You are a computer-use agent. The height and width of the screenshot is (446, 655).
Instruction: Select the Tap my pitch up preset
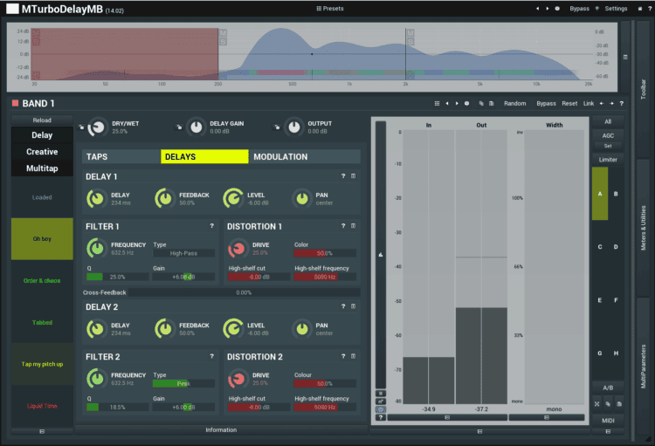tap(42, 364)
